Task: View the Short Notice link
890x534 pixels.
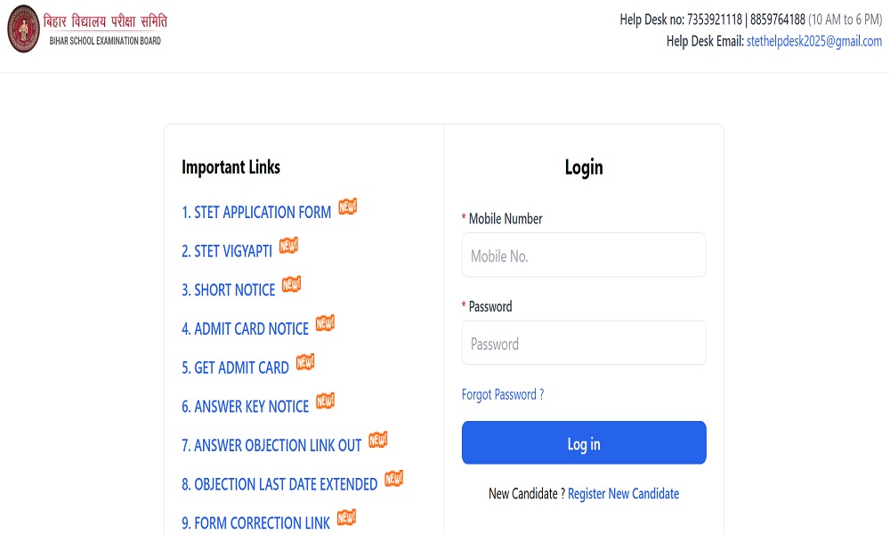Action: [229, 290]
